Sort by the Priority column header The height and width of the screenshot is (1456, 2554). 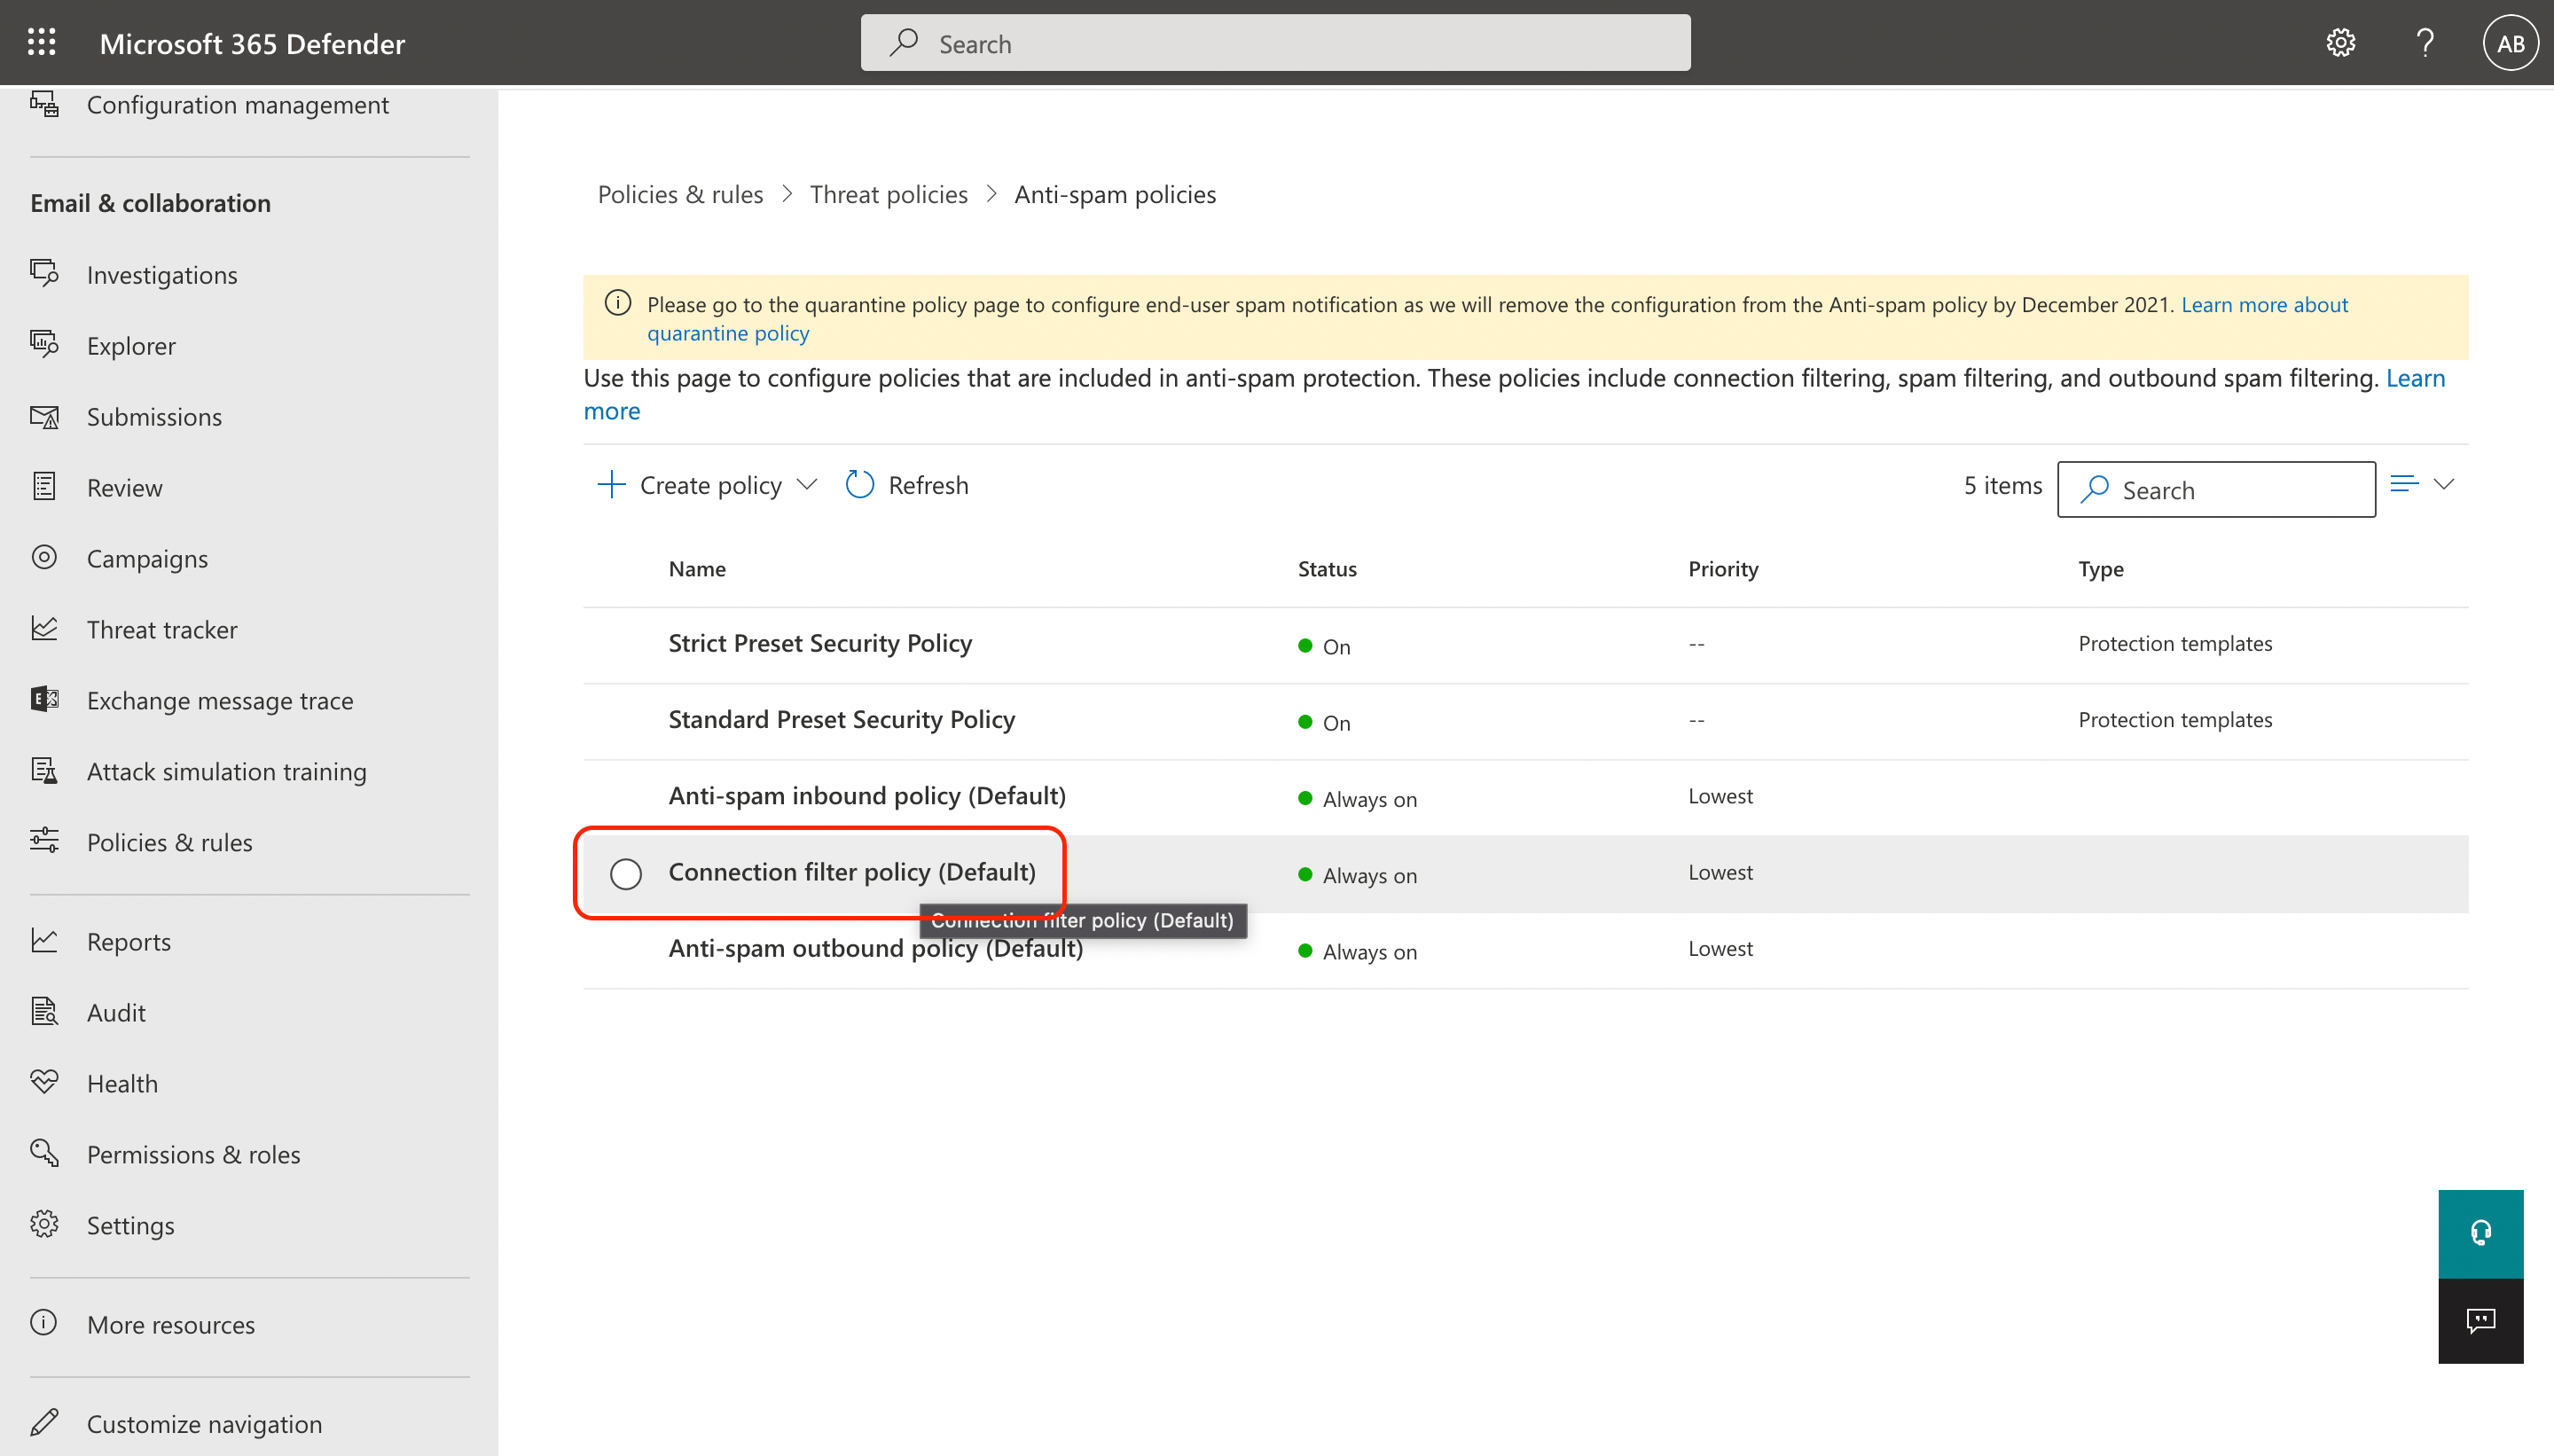pyautogui.click(x=1723, y=568)
